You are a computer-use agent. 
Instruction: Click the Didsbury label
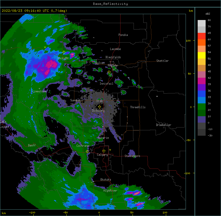[98, 111]
